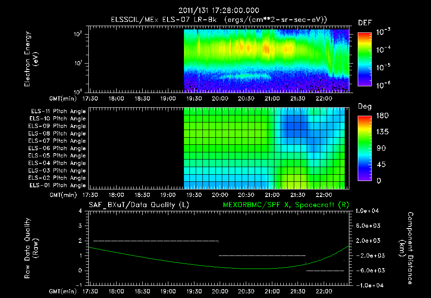Click the -1 tick on Raw Data Quality axis

(79, 285)
